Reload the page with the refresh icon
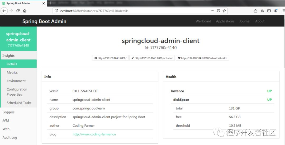The height and width of the screenshot is (145, 285). (x=18, y=11)
